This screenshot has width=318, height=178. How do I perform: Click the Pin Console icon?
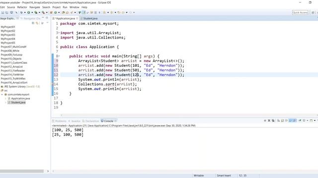click(x=300, y=121)
